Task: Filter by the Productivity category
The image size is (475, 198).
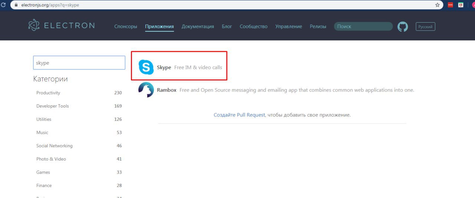Action: click(x=79, y=93)
